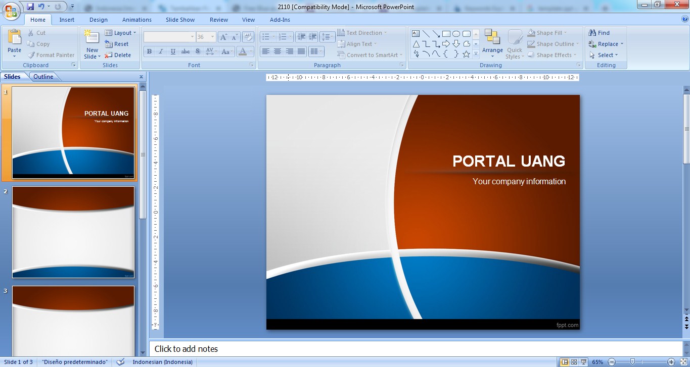The width and height of the screenshot is (690, 367).
Task: Toggle Strikethrough formatting
Action: click(x=186, y=51)
